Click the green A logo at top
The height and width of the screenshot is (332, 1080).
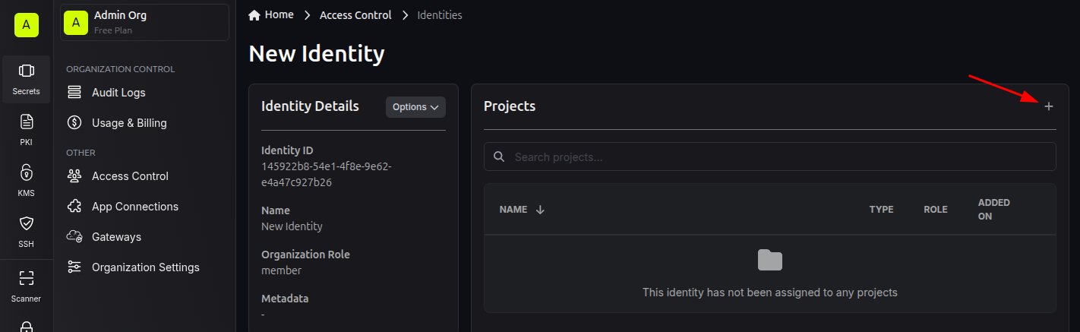[26, 25]
